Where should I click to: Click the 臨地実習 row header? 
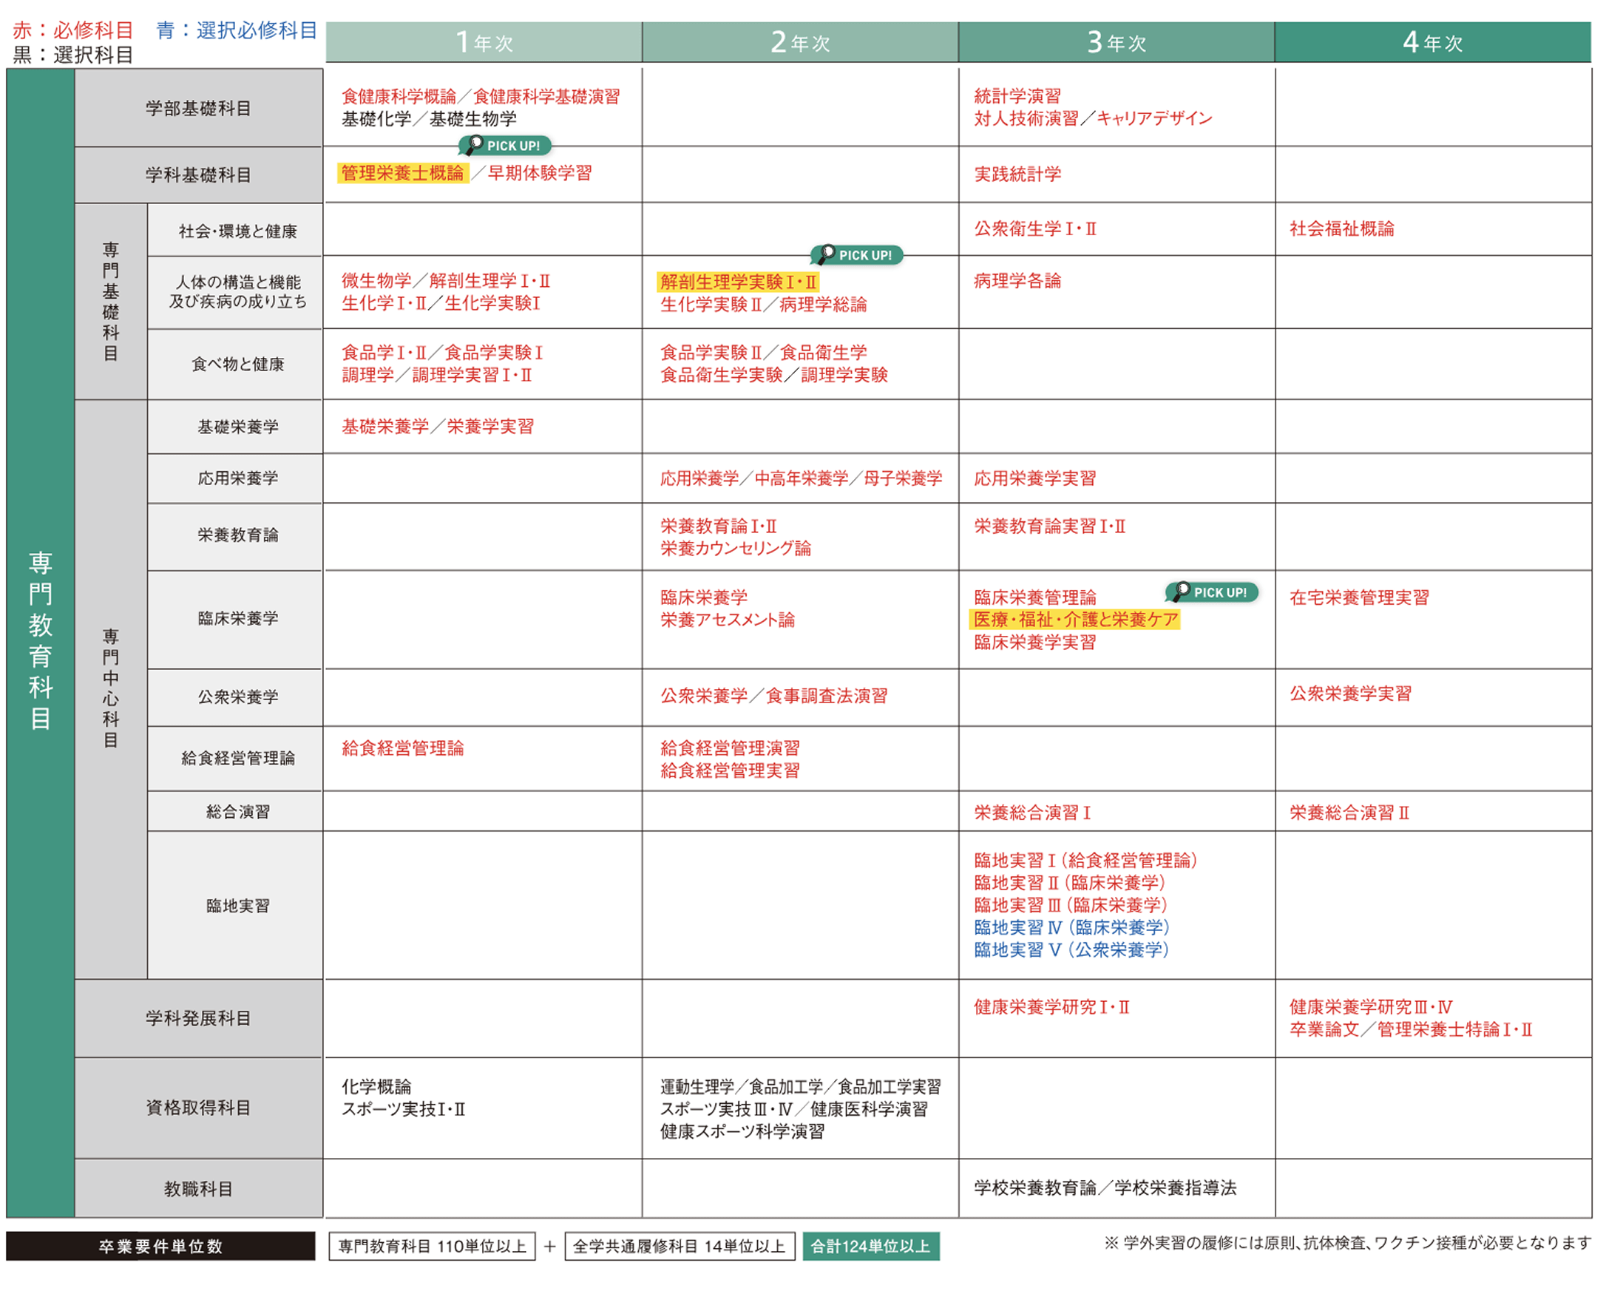coord(237,905)
